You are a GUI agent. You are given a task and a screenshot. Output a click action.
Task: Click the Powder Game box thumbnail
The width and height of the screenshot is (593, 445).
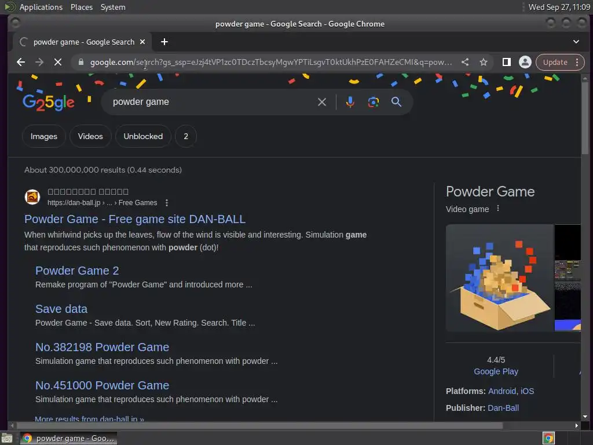click(x=500, y=278)
